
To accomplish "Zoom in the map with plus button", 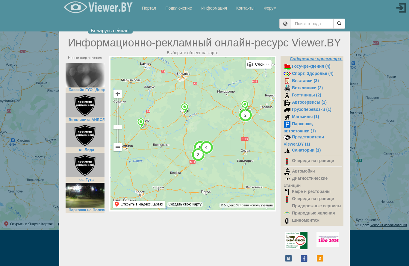I will pos(118,94).
